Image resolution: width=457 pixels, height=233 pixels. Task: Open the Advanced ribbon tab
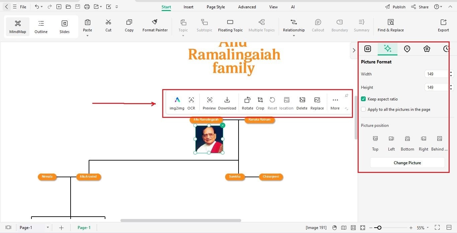pyautogui.click(x=247, y=7)
